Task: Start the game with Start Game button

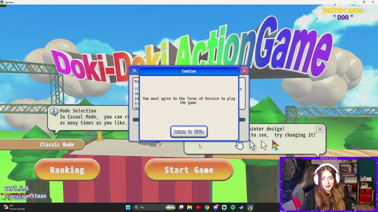Action: [189, 170]
